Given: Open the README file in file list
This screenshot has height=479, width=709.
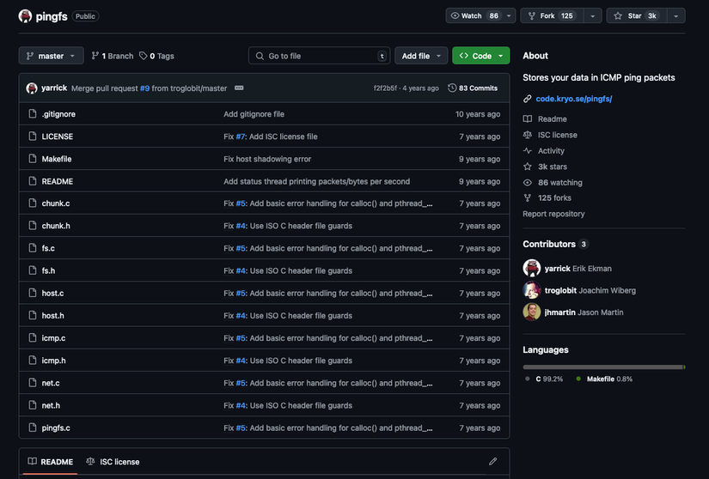Looking at the screenshot, I should click(x=58, y=181).
